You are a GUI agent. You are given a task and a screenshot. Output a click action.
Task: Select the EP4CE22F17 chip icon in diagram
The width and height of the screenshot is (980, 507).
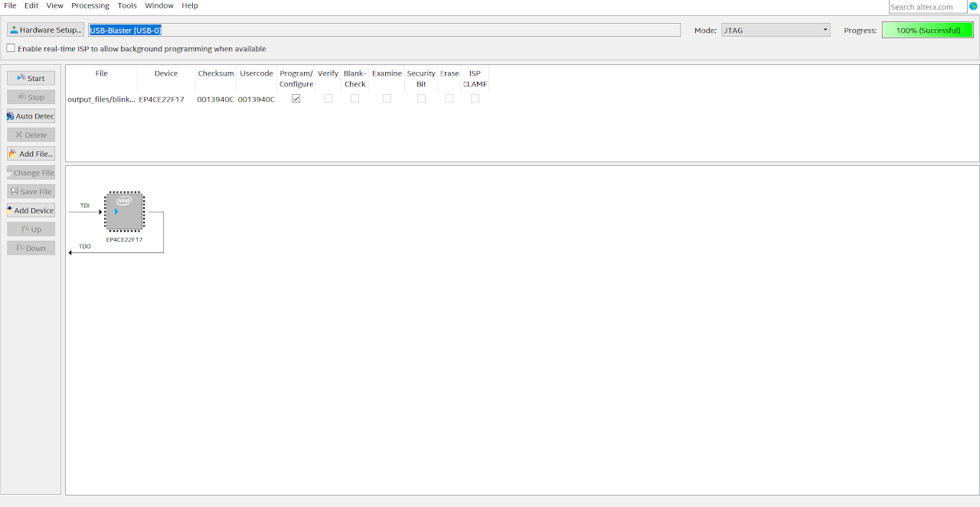tap(124, 212)
